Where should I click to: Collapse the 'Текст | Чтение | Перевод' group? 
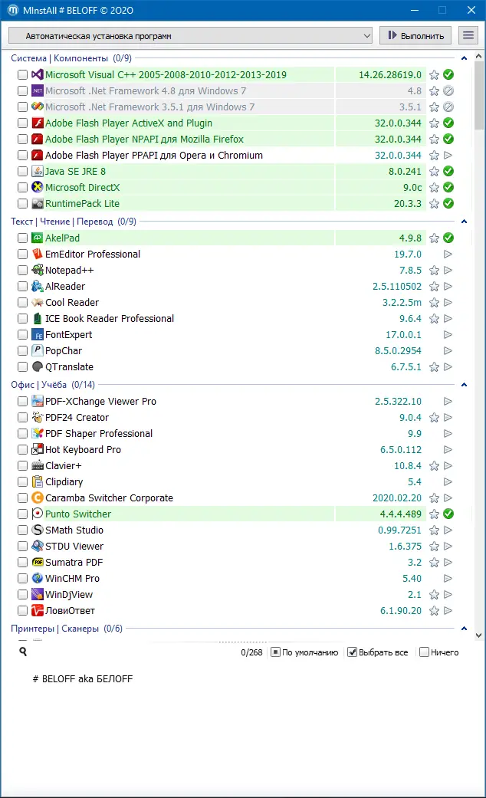464,222
